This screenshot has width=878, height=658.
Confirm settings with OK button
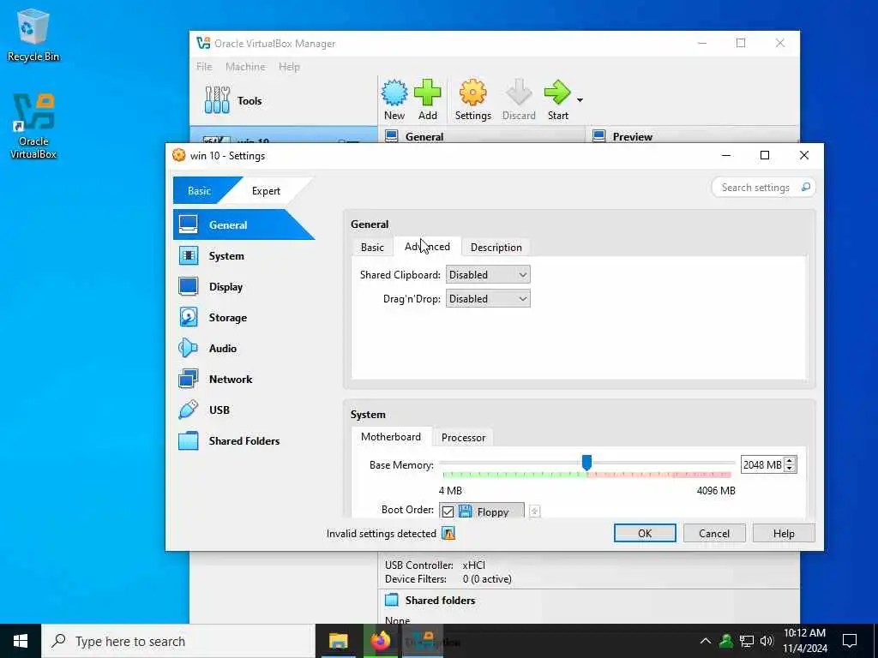click(x=645, y=533)
